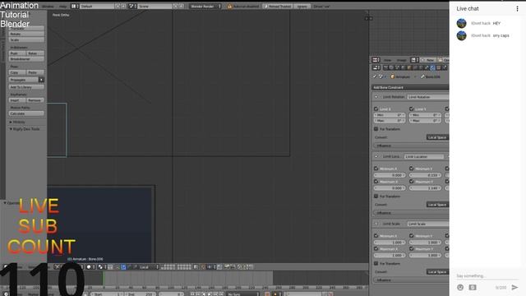Click Influence slider of Limit Scale

411,280
